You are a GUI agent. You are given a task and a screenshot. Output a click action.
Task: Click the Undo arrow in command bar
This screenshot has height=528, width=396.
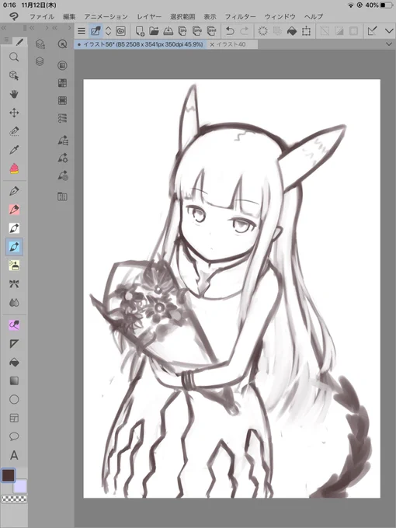[230, 31]
